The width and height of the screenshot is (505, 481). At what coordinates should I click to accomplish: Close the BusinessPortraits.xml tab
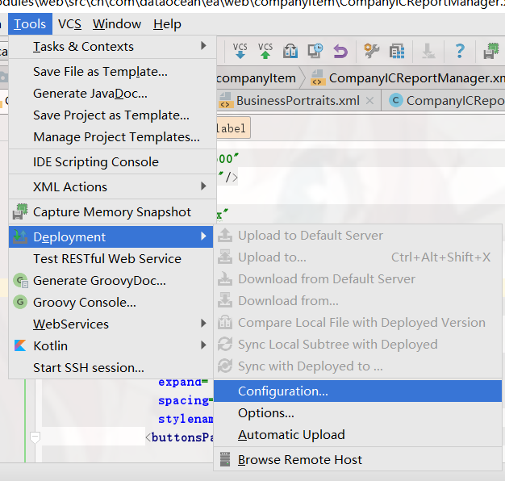click(369, 101)
